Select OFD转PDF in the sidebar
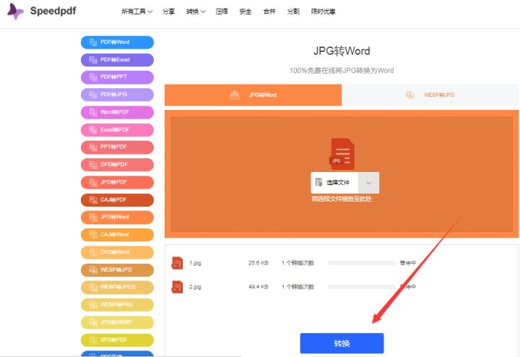This screenshot has height=357, width=520. (117, 165)
